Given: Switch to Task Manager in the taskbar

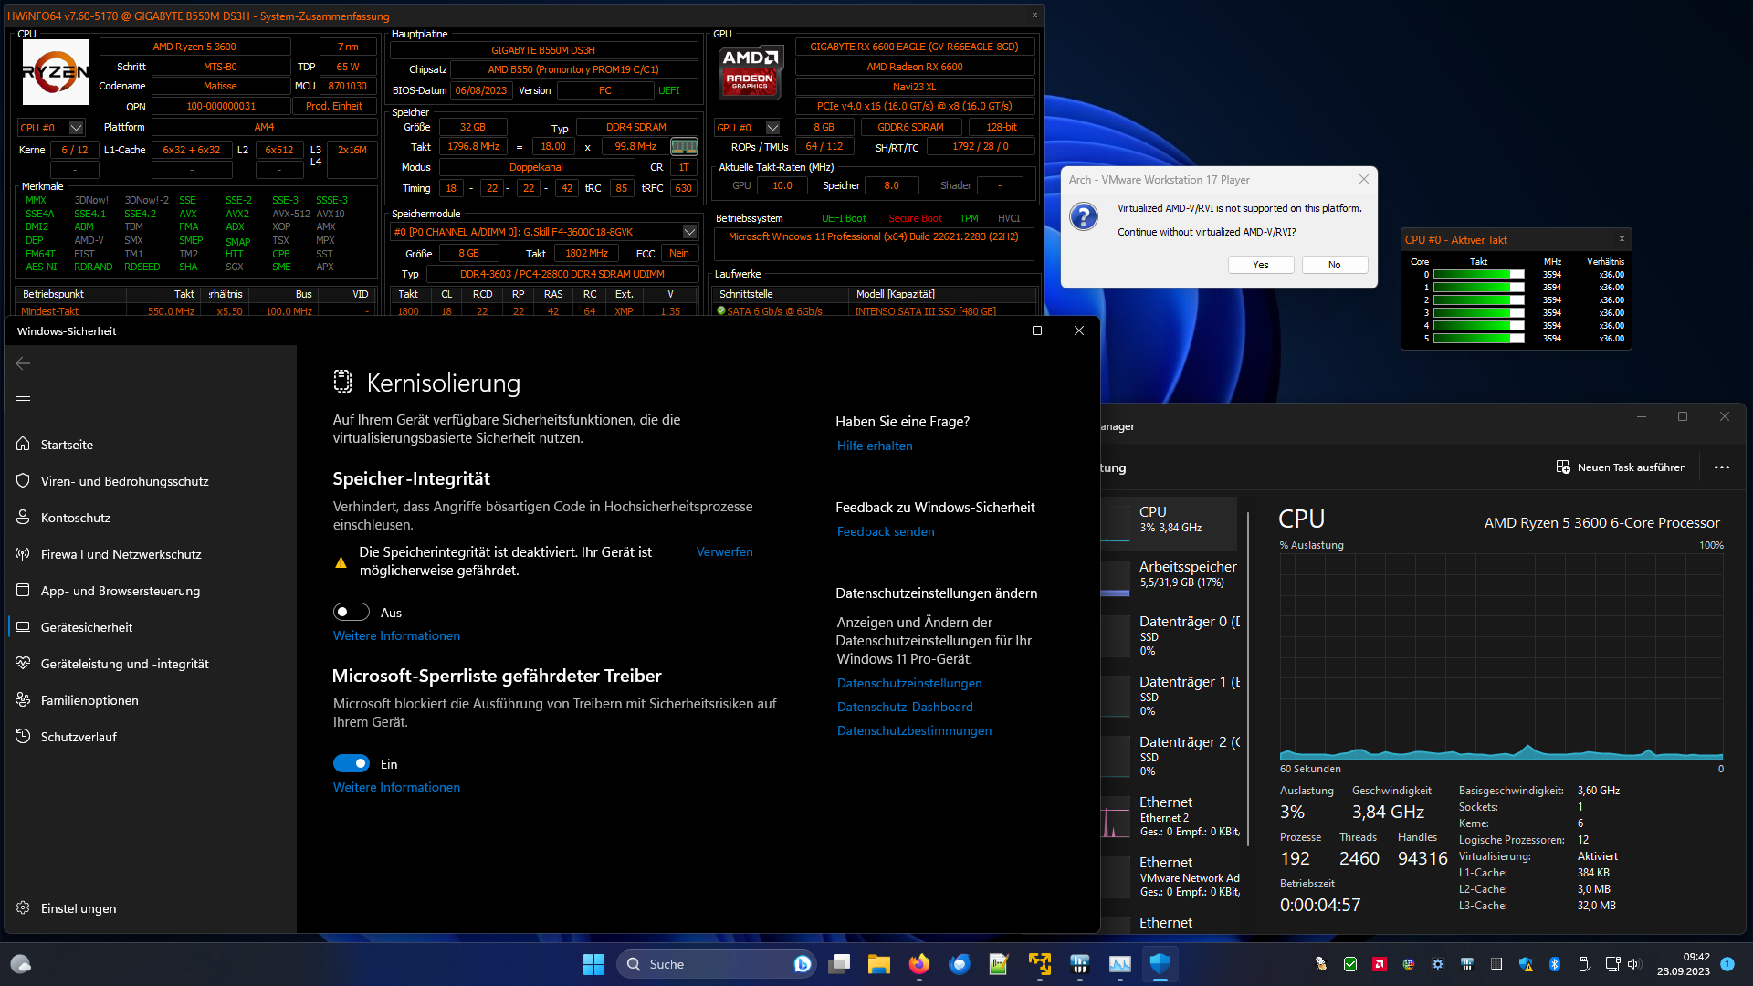Looking at the screenshot, I should (x=1120, y=964).
